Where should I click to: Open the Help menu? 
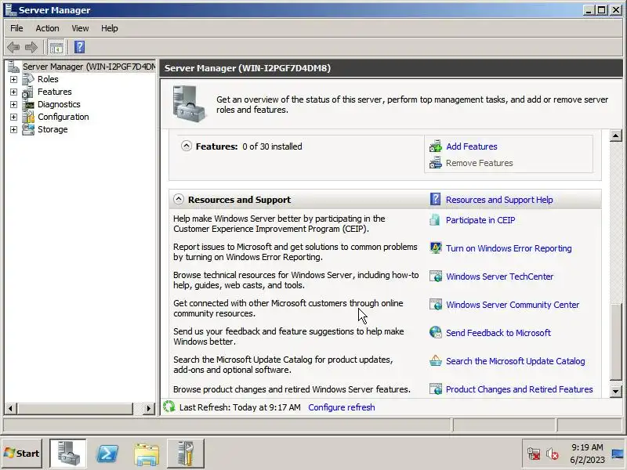pos(109,28)
